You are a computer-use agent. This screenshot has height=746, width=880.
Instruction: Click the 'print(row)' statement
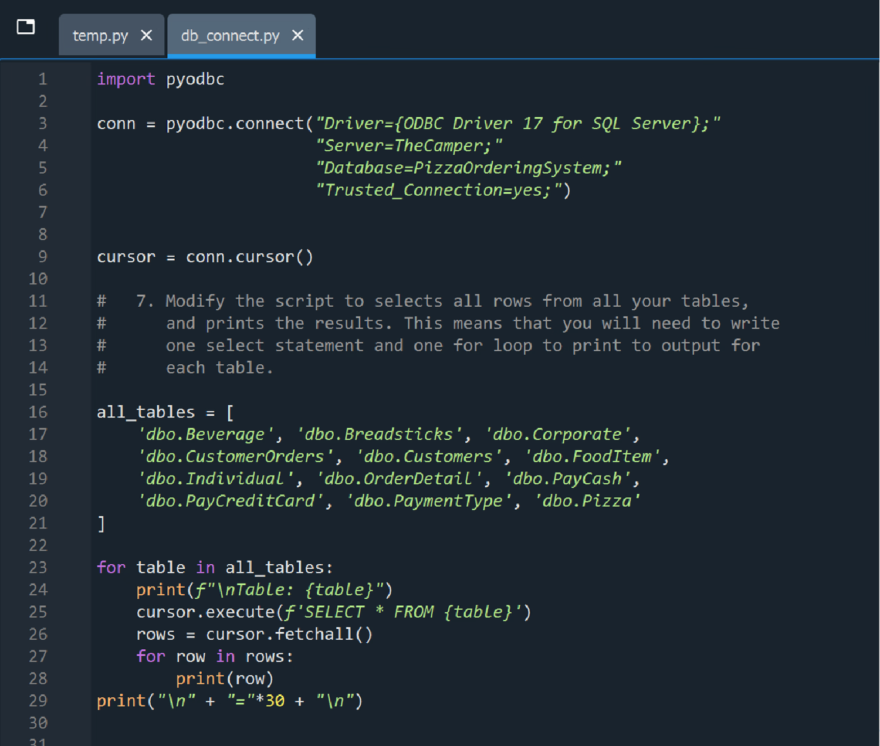click(225, 679)
